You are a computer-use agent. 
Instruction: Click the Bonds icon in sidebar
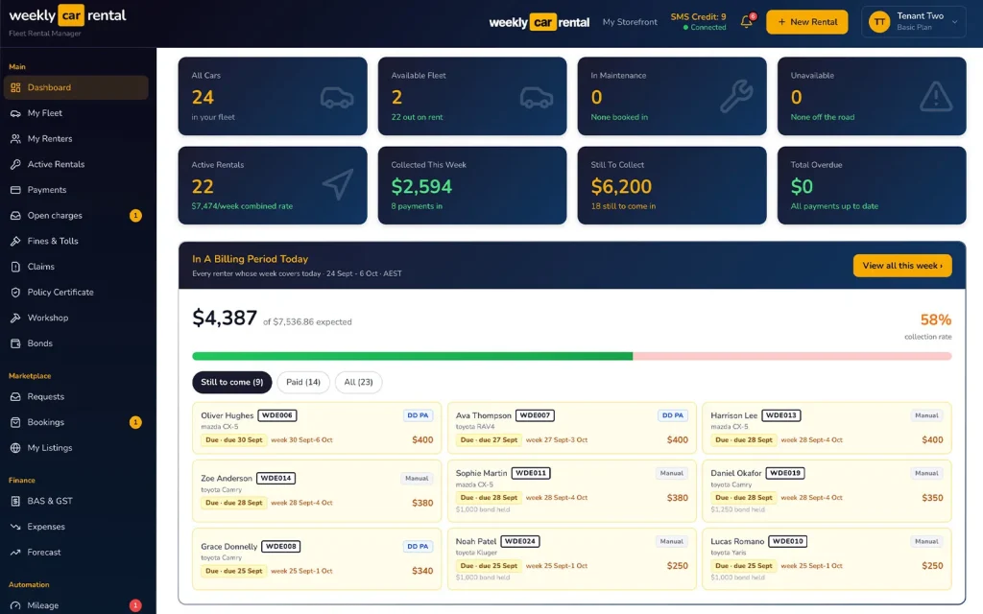15,343
